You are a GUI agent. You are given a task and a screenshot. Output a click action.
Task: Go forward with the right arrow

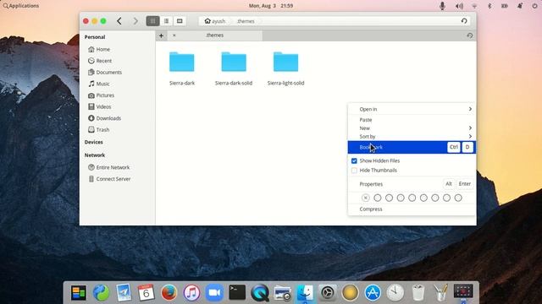135,21
